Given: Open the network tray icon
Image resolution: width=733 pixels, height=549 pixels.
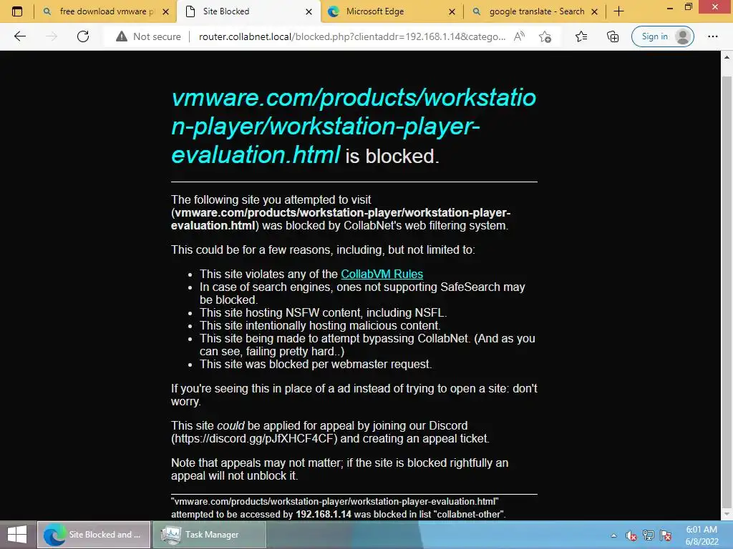Looking at the screenshot, I should 649,535.
